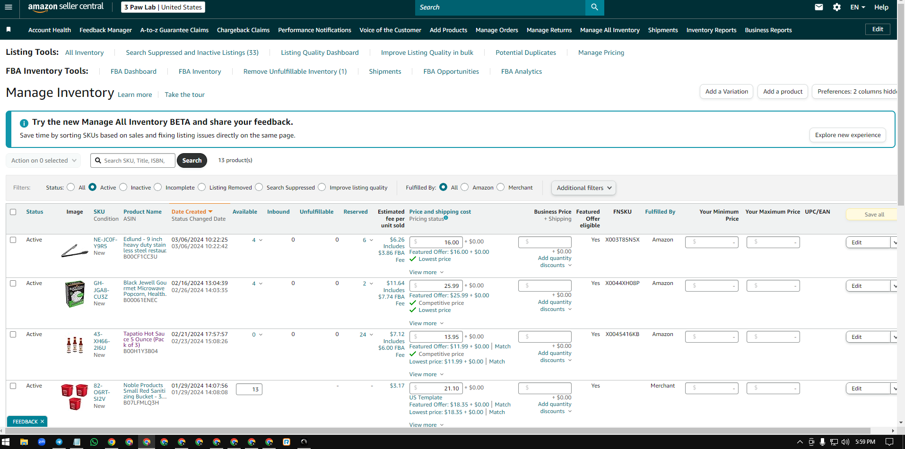Open Zoom from the taskbar

pyautogui.click(x=42, y=442)
